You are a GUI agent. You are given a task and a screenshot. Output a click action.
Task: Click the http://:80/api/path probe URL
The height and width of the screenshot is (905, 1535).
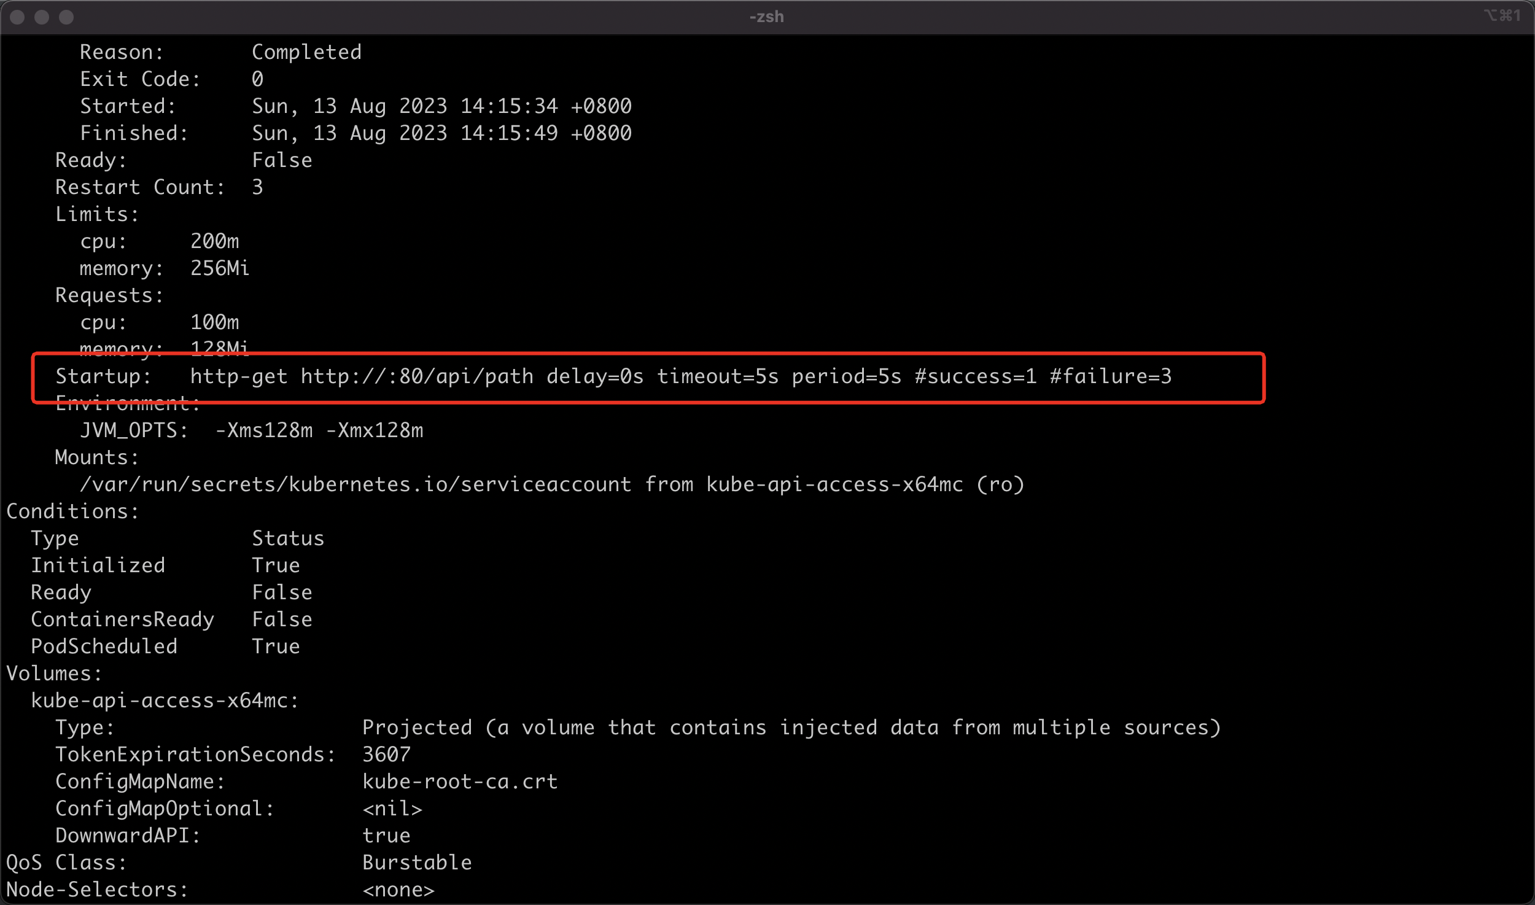click(x=417, y=376)
